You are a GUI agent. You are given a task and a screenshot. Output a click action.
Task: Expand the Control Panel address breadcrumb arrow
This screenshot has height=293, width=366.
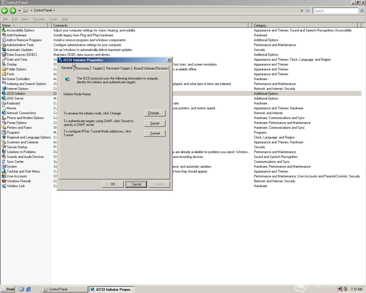[54, 10]
